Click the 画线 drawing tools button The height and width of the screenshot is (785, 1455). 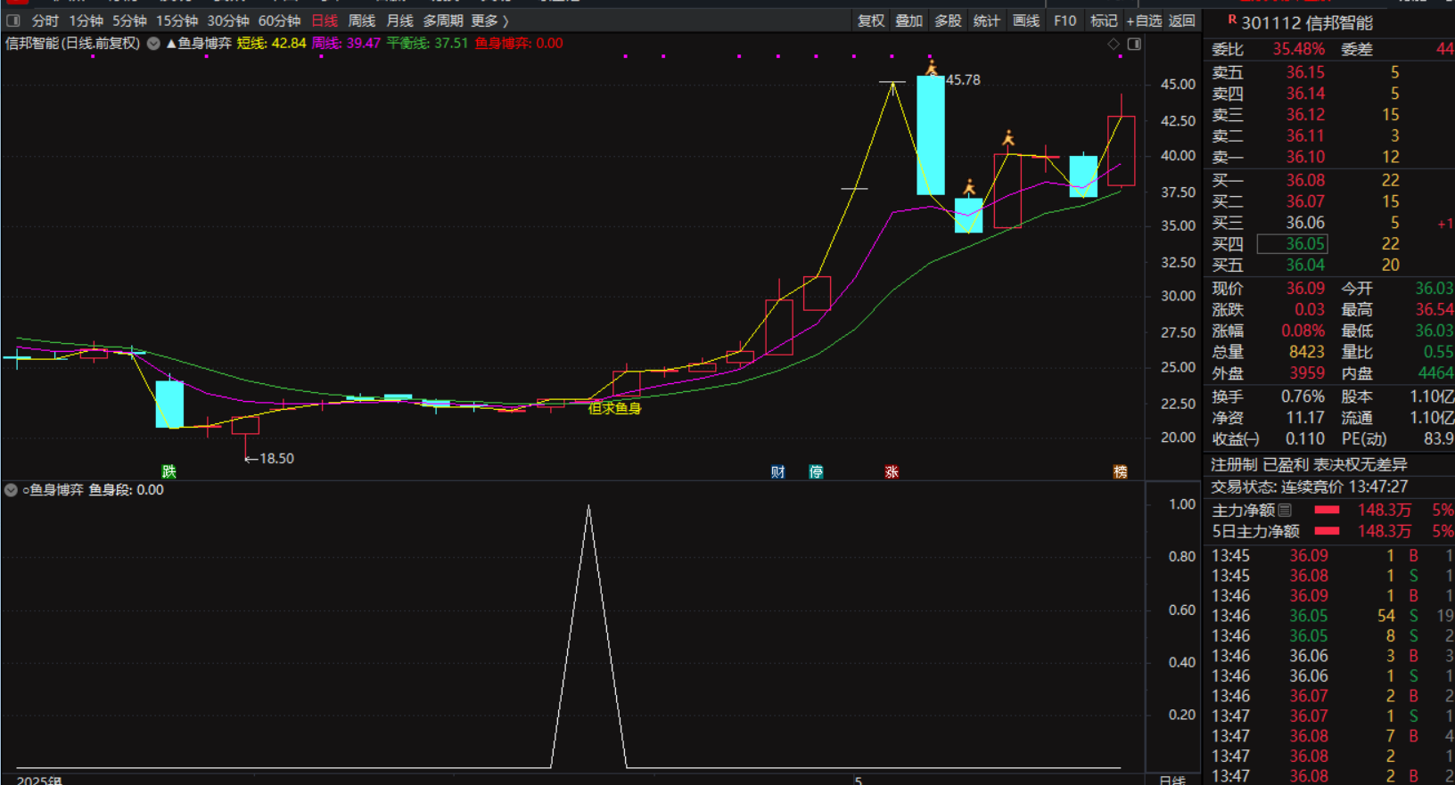[1026, 20]
